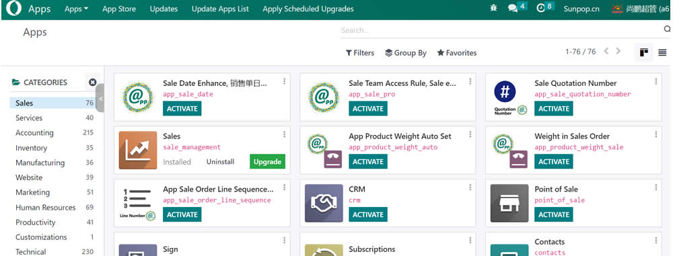The image size is (673, 256).
Task: Click the Weight in Sales Order icon
Action: pyautogui.click(x=510, y=151)
